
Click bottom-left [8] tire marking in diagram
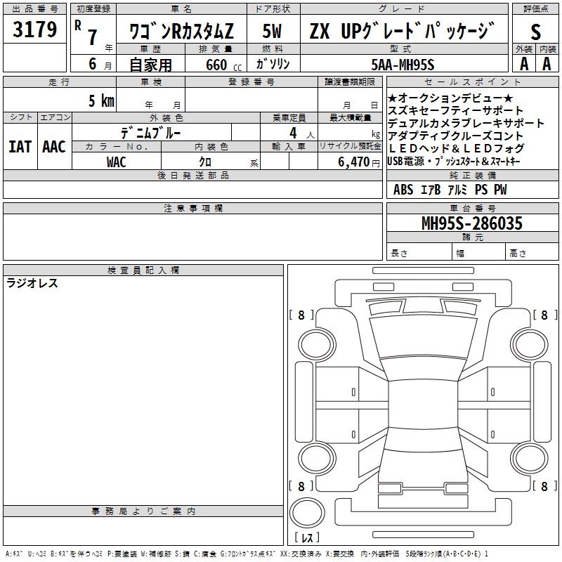pos(301,486)
